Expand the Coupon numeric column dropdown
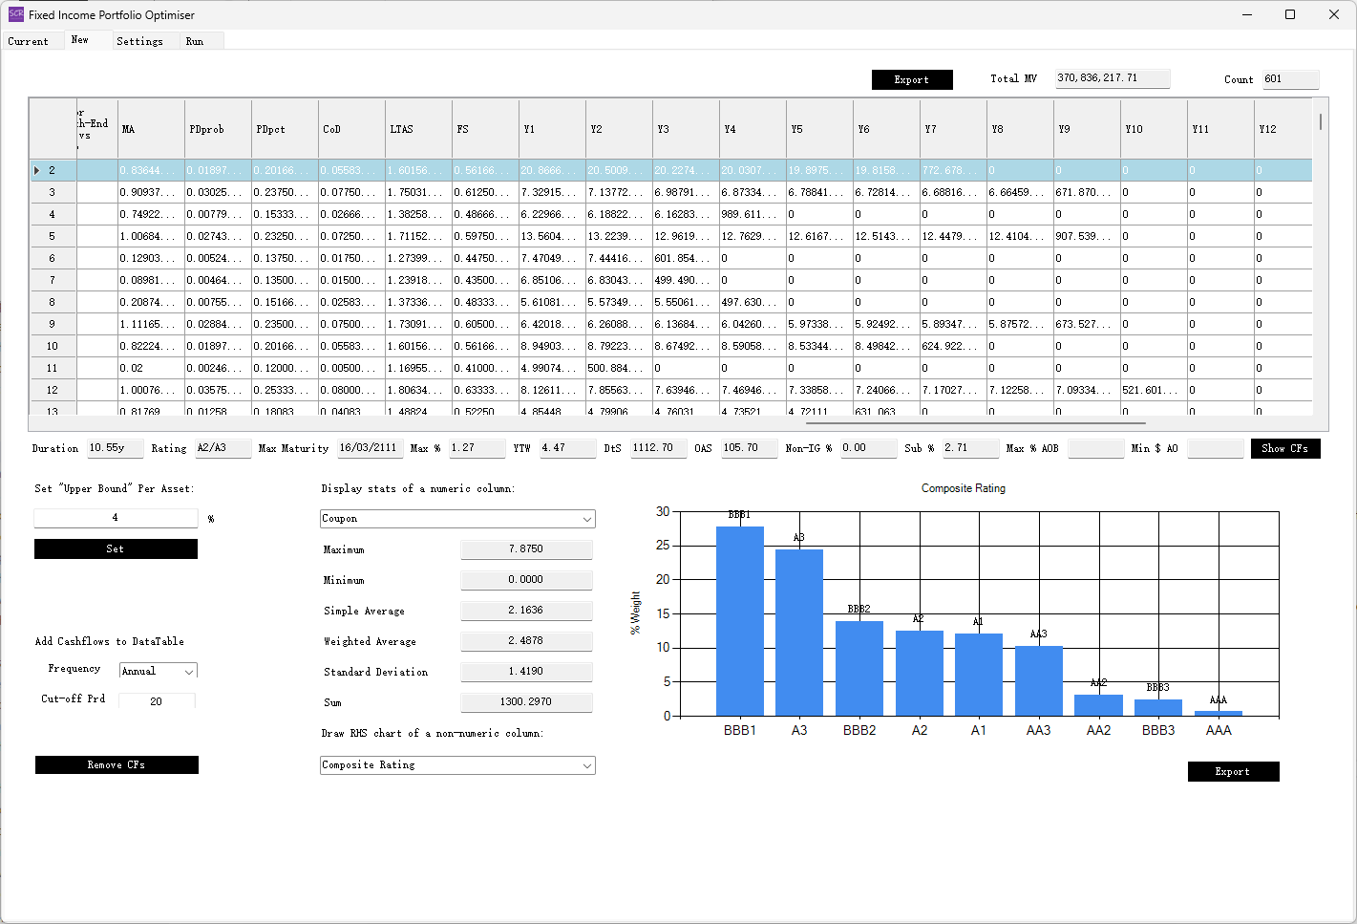The image size is (1357, 924). point(457,519)
